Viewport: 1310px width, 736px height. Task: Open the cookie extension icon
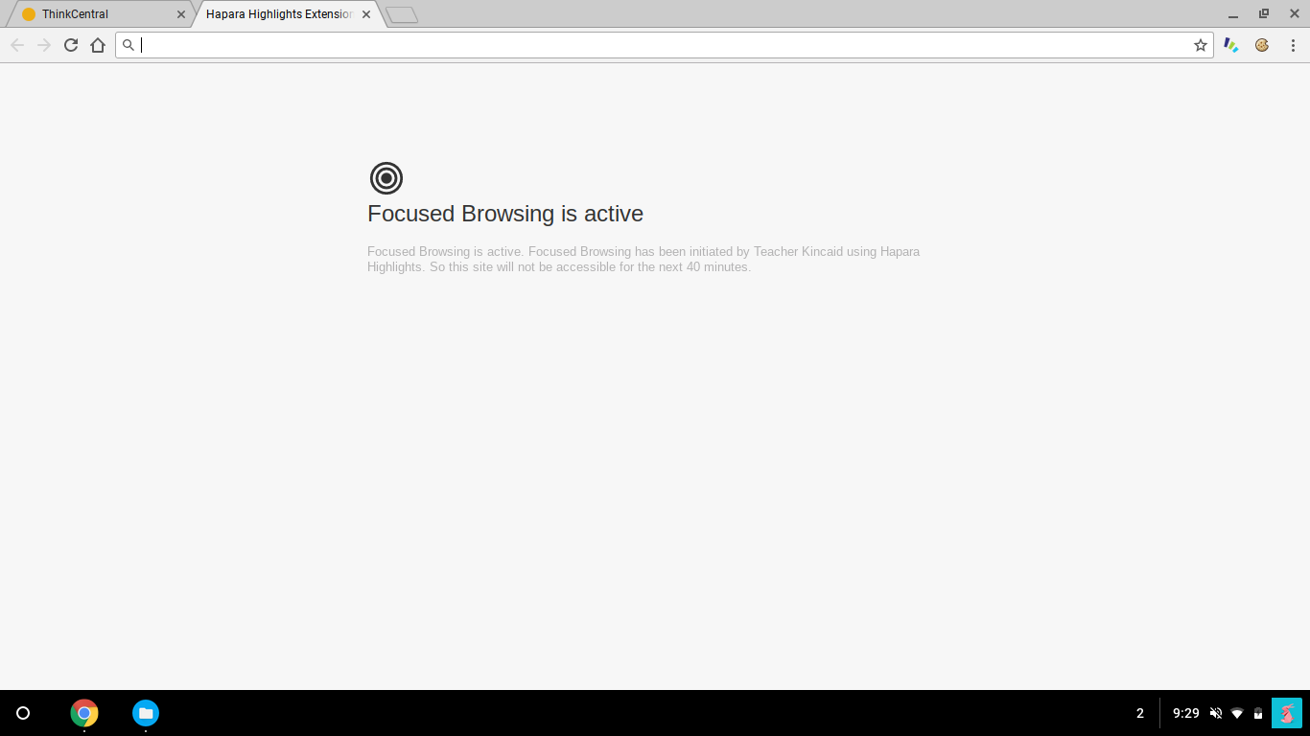1262,45
